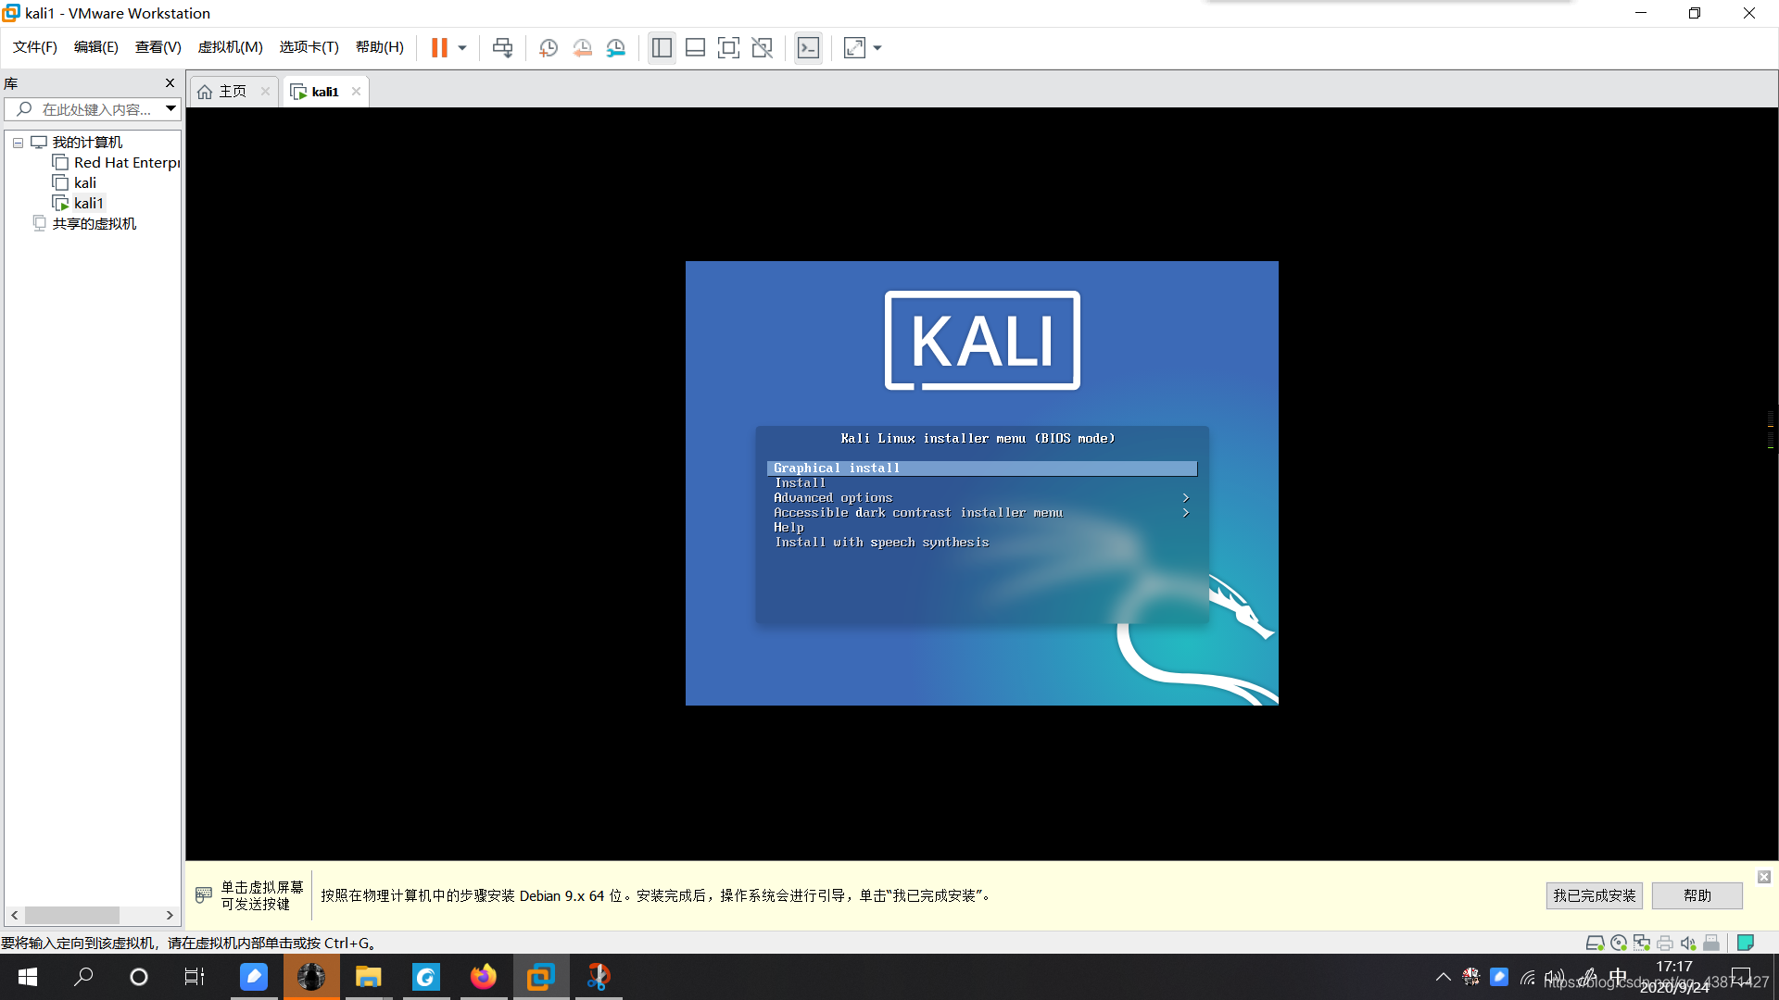Toggle the thumbnail bar view
Image resolution: width=1779 pixels, height=1000 pixels.
coord(695,48)
